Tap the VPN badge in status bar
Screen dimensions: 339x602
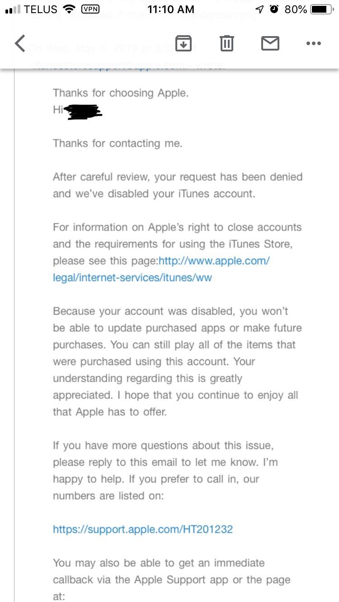(x=90, y=9)
